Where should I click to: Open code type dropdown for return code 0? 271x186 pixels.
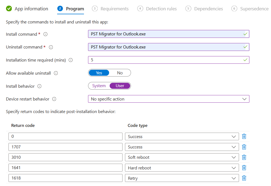(182, 136)
